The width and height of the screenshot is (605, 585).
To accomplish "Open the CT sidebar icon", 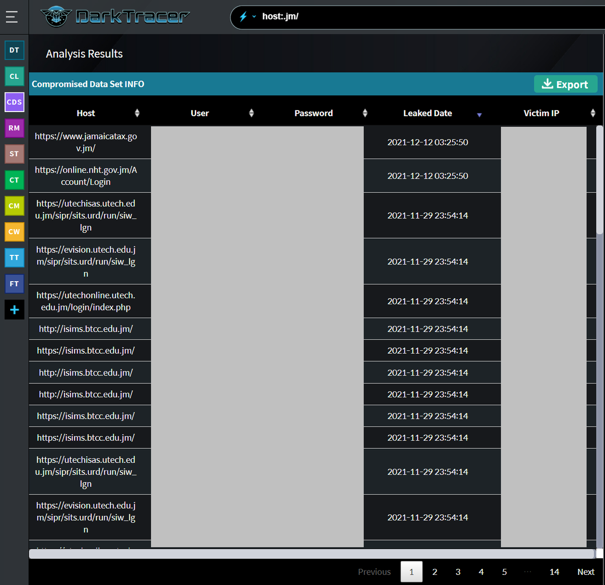I will (x=14, y=180).
